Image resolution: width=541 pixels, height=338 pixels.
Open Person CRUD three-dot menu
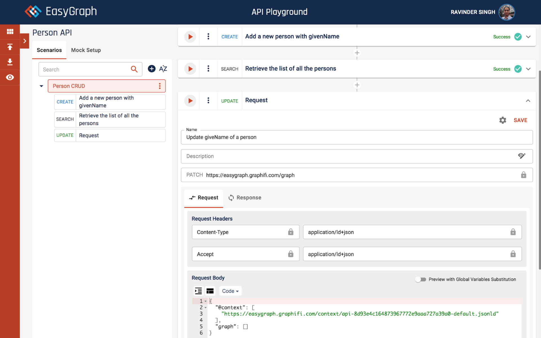160,86
